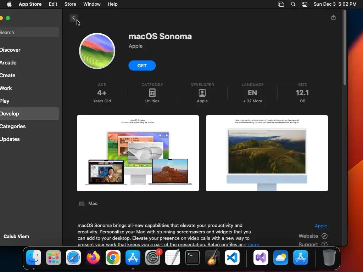Open the first screenshot with Mac devices
This screenshot has width=363, height=272.
pyautogui.click(x=138, y=153)
